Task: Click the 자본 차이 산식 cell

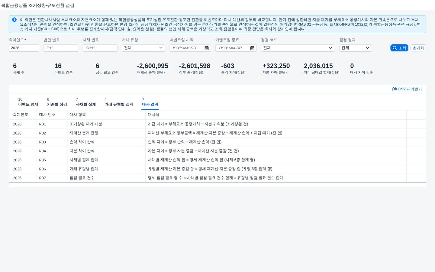Action: click(106, 151)
